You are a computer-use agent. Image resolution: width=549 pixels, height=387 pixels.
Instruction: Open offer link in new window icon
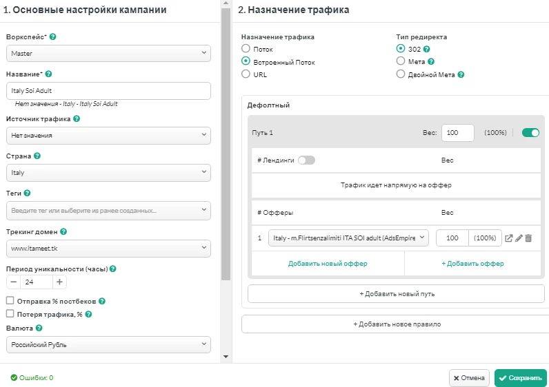pyautogui.click(x=509, y=238)
